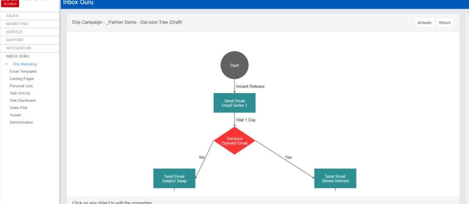Image resolution: width=469 pixels, height=204 pixels.
Task: Open the Web Dashboard
Action: coord(23,100)
